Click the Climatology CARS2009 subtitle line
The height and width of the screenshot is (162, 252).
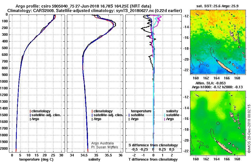[95, 11]
